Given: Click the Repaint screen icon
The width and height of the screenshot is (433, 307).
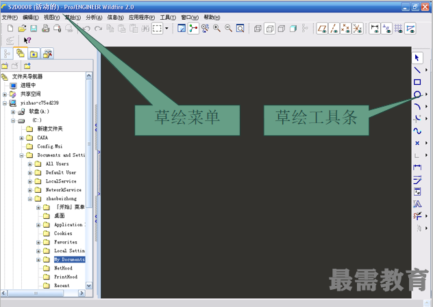Looking at the screenshot, I should pyautogui.click(x=182, y=29).
